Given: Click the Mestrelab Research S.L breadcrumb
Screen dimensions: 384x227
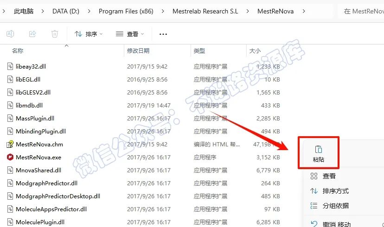Looking at the screenshot, I should point(205,11).
